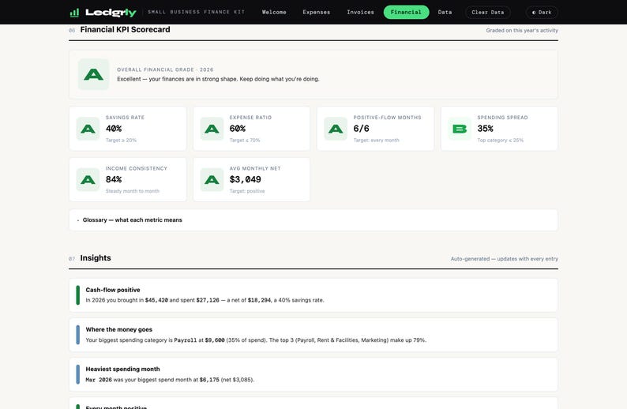Click the 'Target ≤ 70%' expense target text
Viewport: 627px width, 409px height.
[x=245, y=141]
